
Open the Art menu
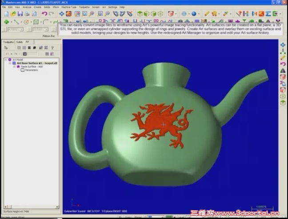coord(104,7)
